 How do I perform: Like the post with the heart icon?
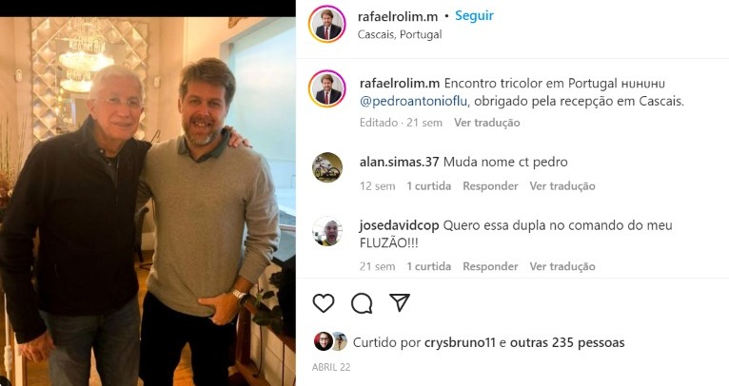coord(324,303)
